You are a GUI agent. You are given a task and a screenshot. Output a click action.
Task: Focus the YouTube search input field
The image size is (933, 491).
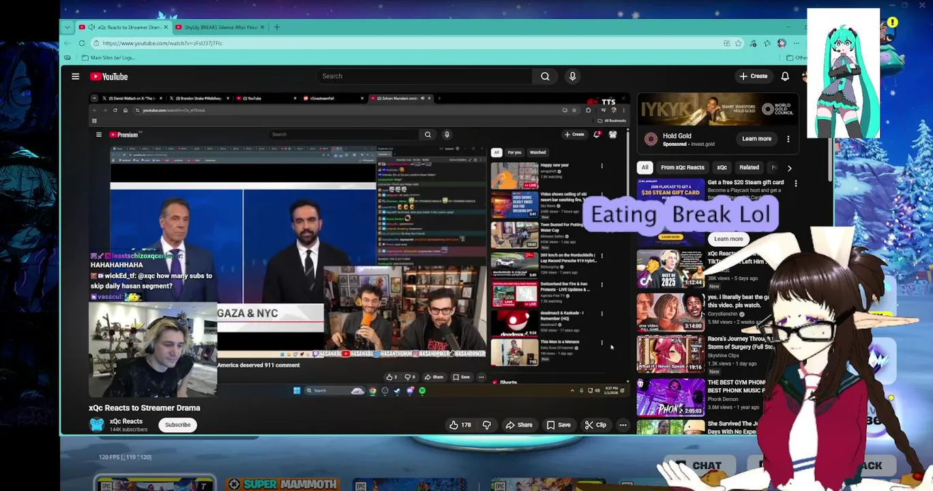pyautogui.click(x=424, y=76)
